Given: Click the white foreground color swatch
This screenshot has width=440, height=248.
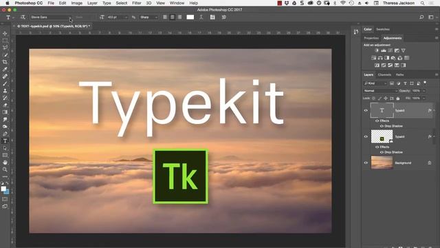Looking at the screenshot, I should (3, 189).
